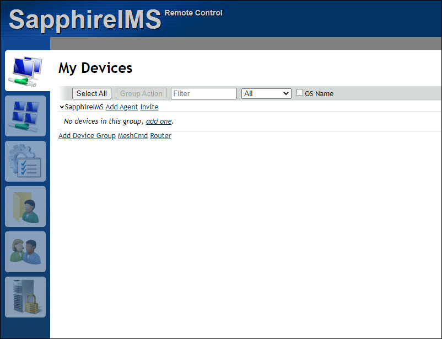Open the My Files sidebar icon

tap(25, 206)
